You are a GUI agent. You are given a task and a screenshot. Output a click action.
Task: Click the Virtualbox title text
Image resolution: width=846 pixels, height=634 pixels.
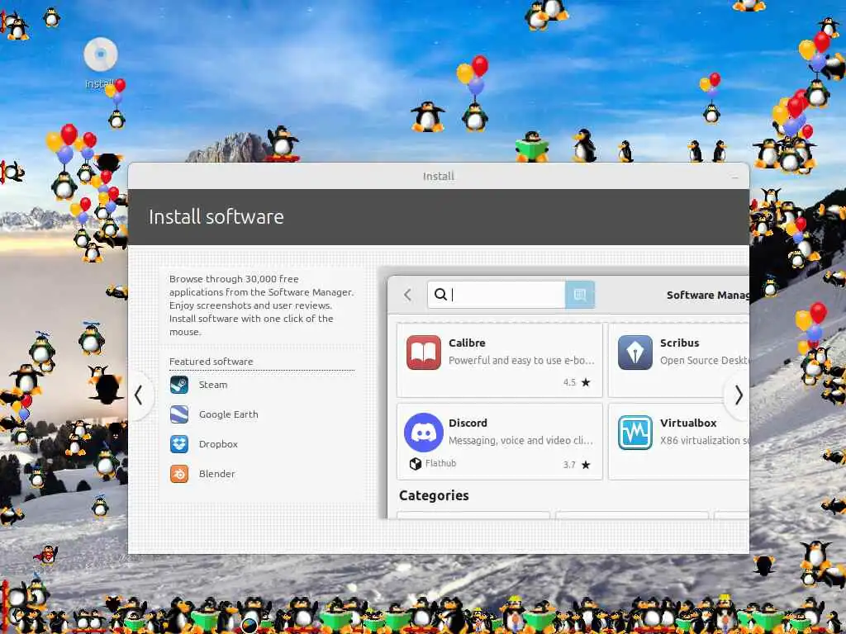[688, 423]
